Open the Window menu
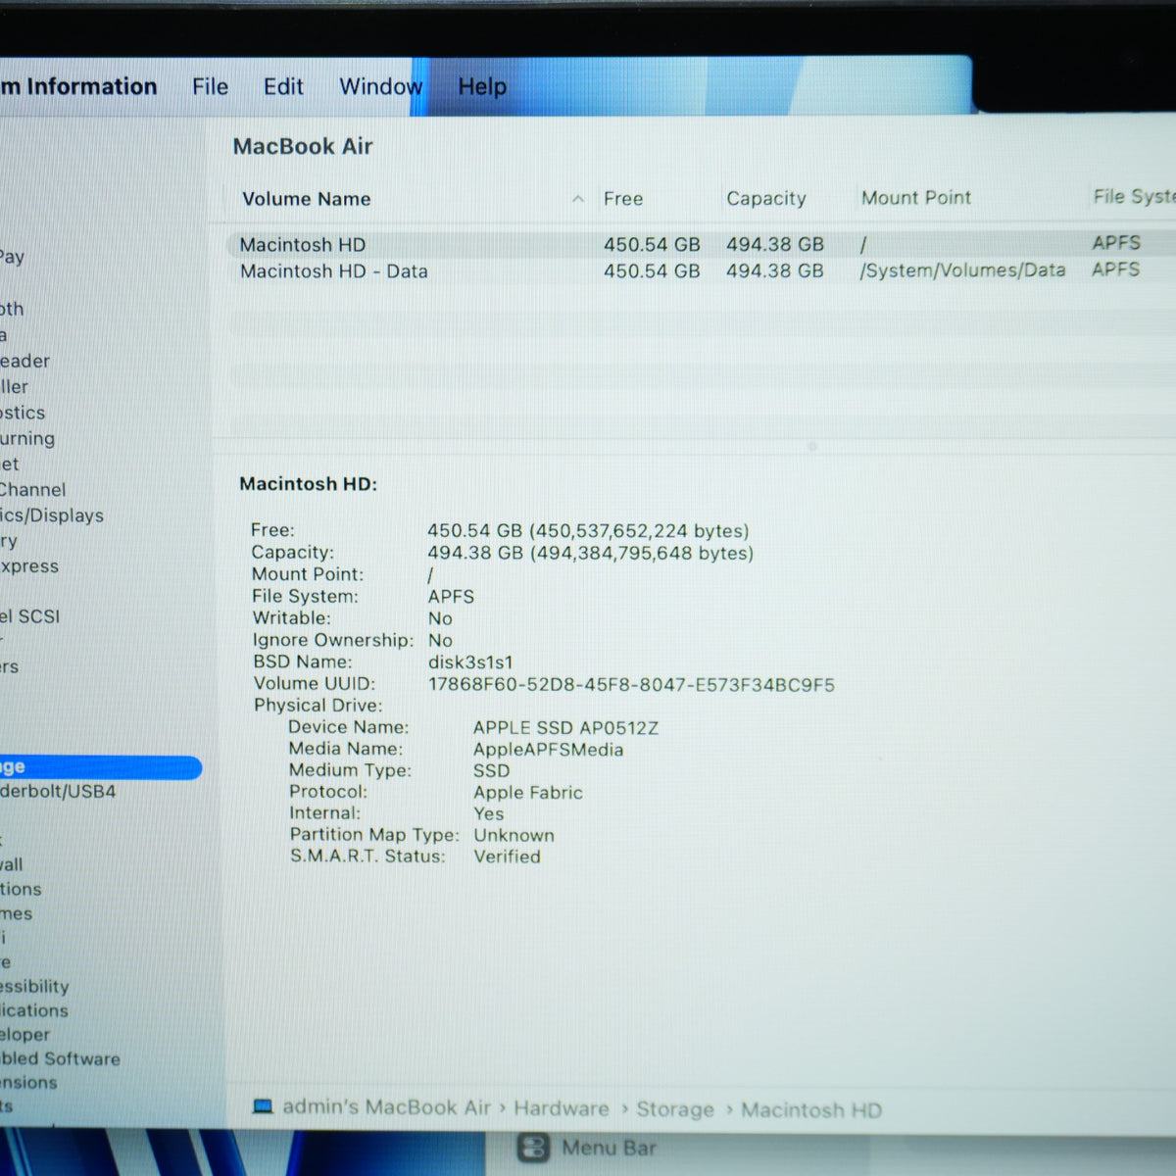The width and height of the screenshot is (1176, 1176). click(x=380, y=87)
